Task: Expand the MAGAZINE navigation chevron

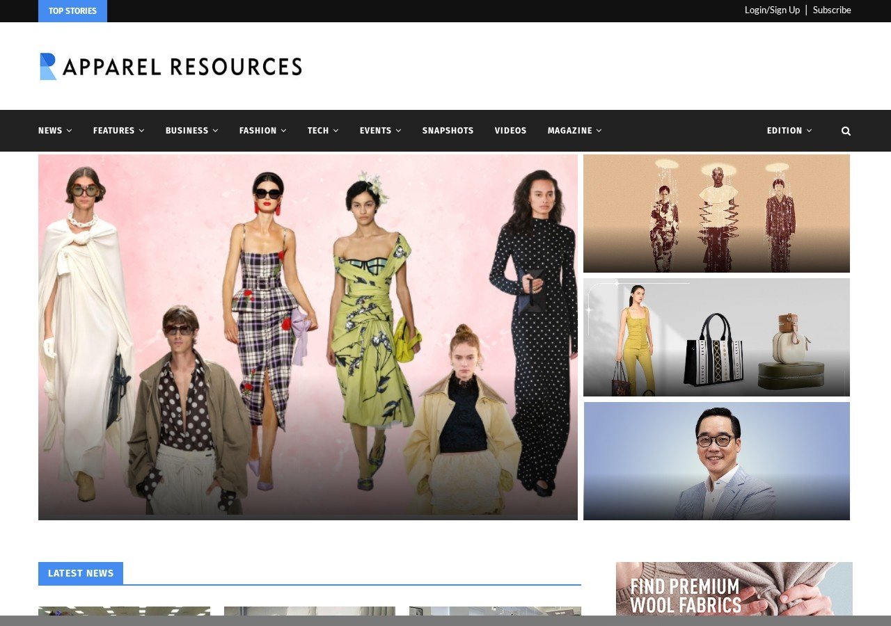Action: (600, 131)
